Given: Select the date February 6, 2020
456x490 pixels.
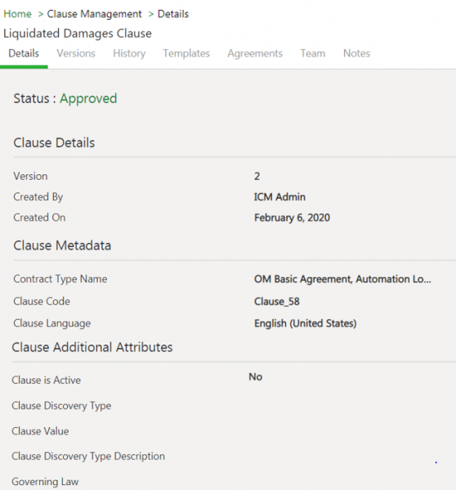Looking at the screenshot, I should (292, 218).
